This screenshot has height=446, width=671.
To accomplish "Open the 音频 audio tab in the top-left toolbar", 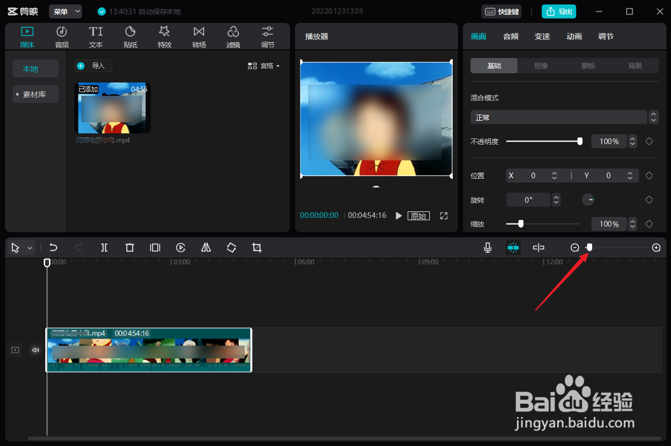I will pyautogui.click(x=62, y=37).
